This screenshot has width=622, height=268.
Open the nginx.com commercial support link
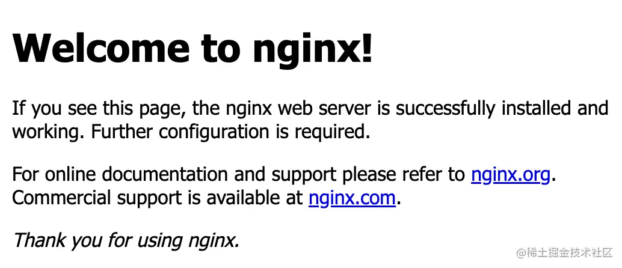click(x=353, y=198)
